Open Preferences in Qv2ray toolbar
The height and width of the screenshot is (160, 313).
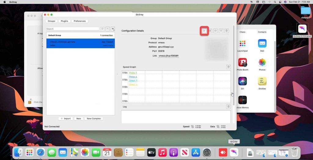point(80,21)
